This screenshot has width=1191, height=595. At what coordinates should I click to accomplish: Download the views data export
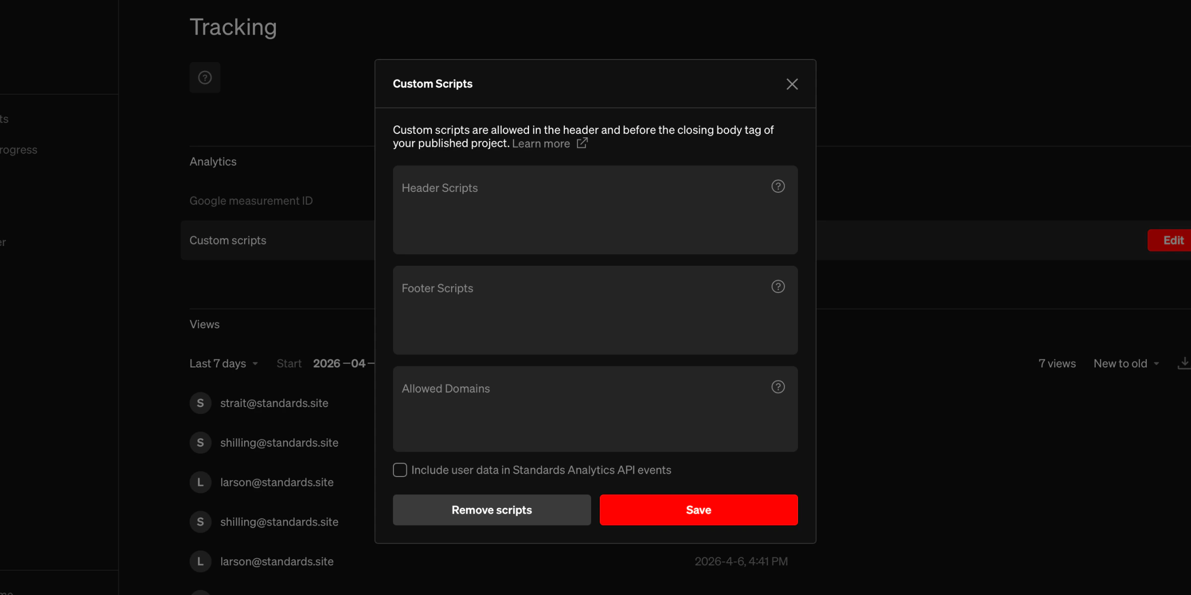(x=1185, y=362)
